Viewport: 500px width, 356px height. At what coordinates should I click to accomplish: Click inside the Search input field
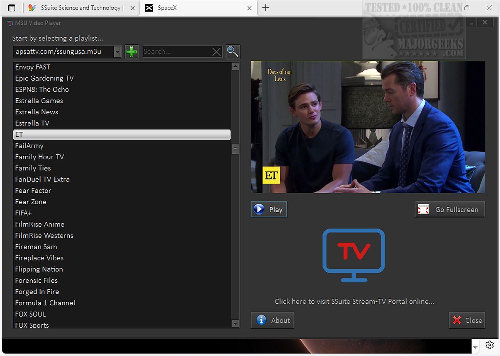177,52
